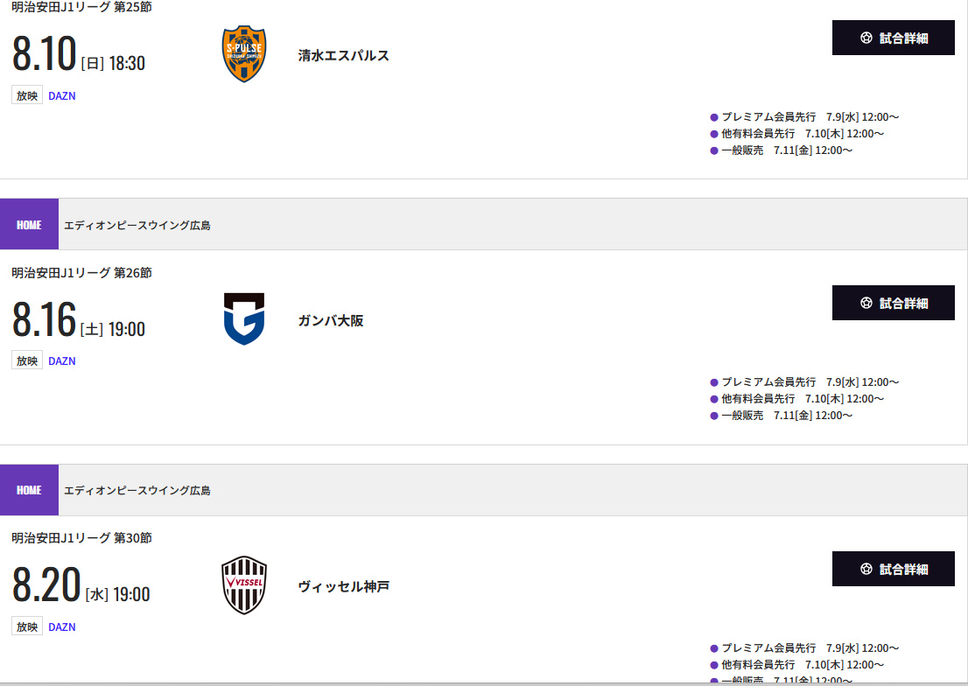Click the 放映 label on the 8.16 match
This screenshot has width=968, height=686.
click(27, 360)
